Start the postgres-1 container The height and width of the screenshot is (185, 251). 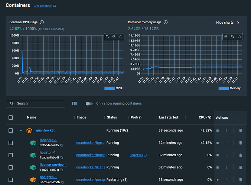tap(218, 180)
